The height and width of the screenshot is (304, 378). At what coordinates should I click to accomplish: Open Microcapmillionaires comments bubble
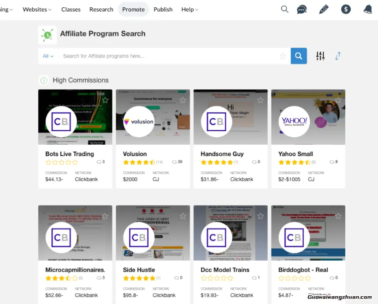pos(101,278)
